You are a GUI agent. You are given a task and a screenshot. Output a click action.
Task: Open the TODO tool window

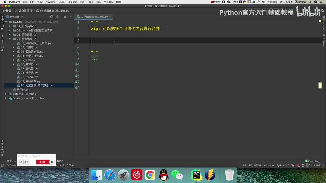pyautogui.click(x=60, y=161)
